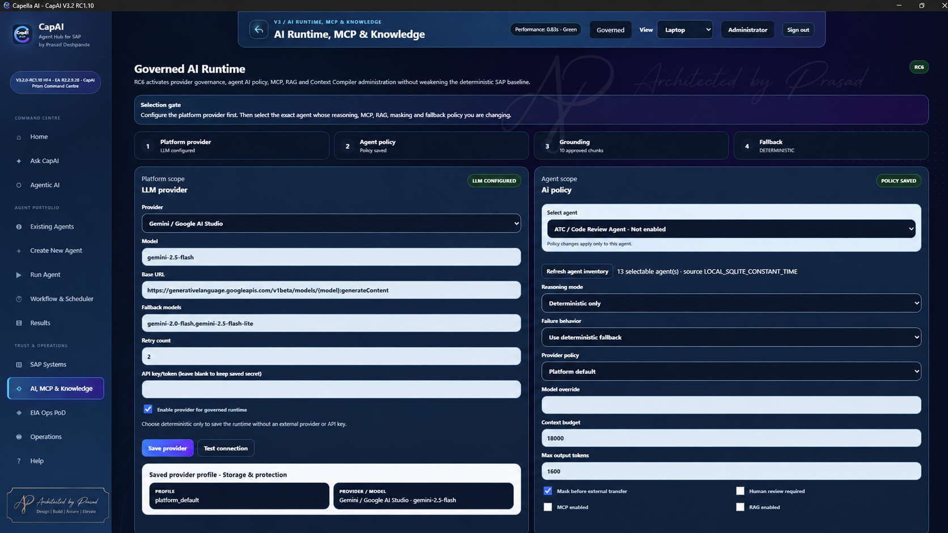Click the API key/token field
The width and height of the screenshot is (948, 533).
click(331, 389)
